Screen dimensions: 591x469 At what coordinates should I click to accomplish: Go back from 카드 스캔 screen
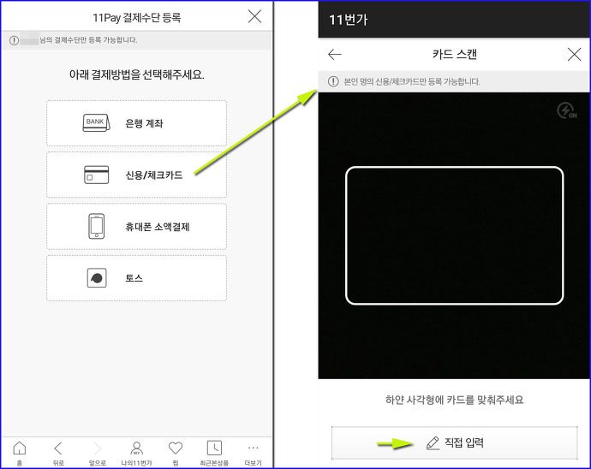point(335,55)
